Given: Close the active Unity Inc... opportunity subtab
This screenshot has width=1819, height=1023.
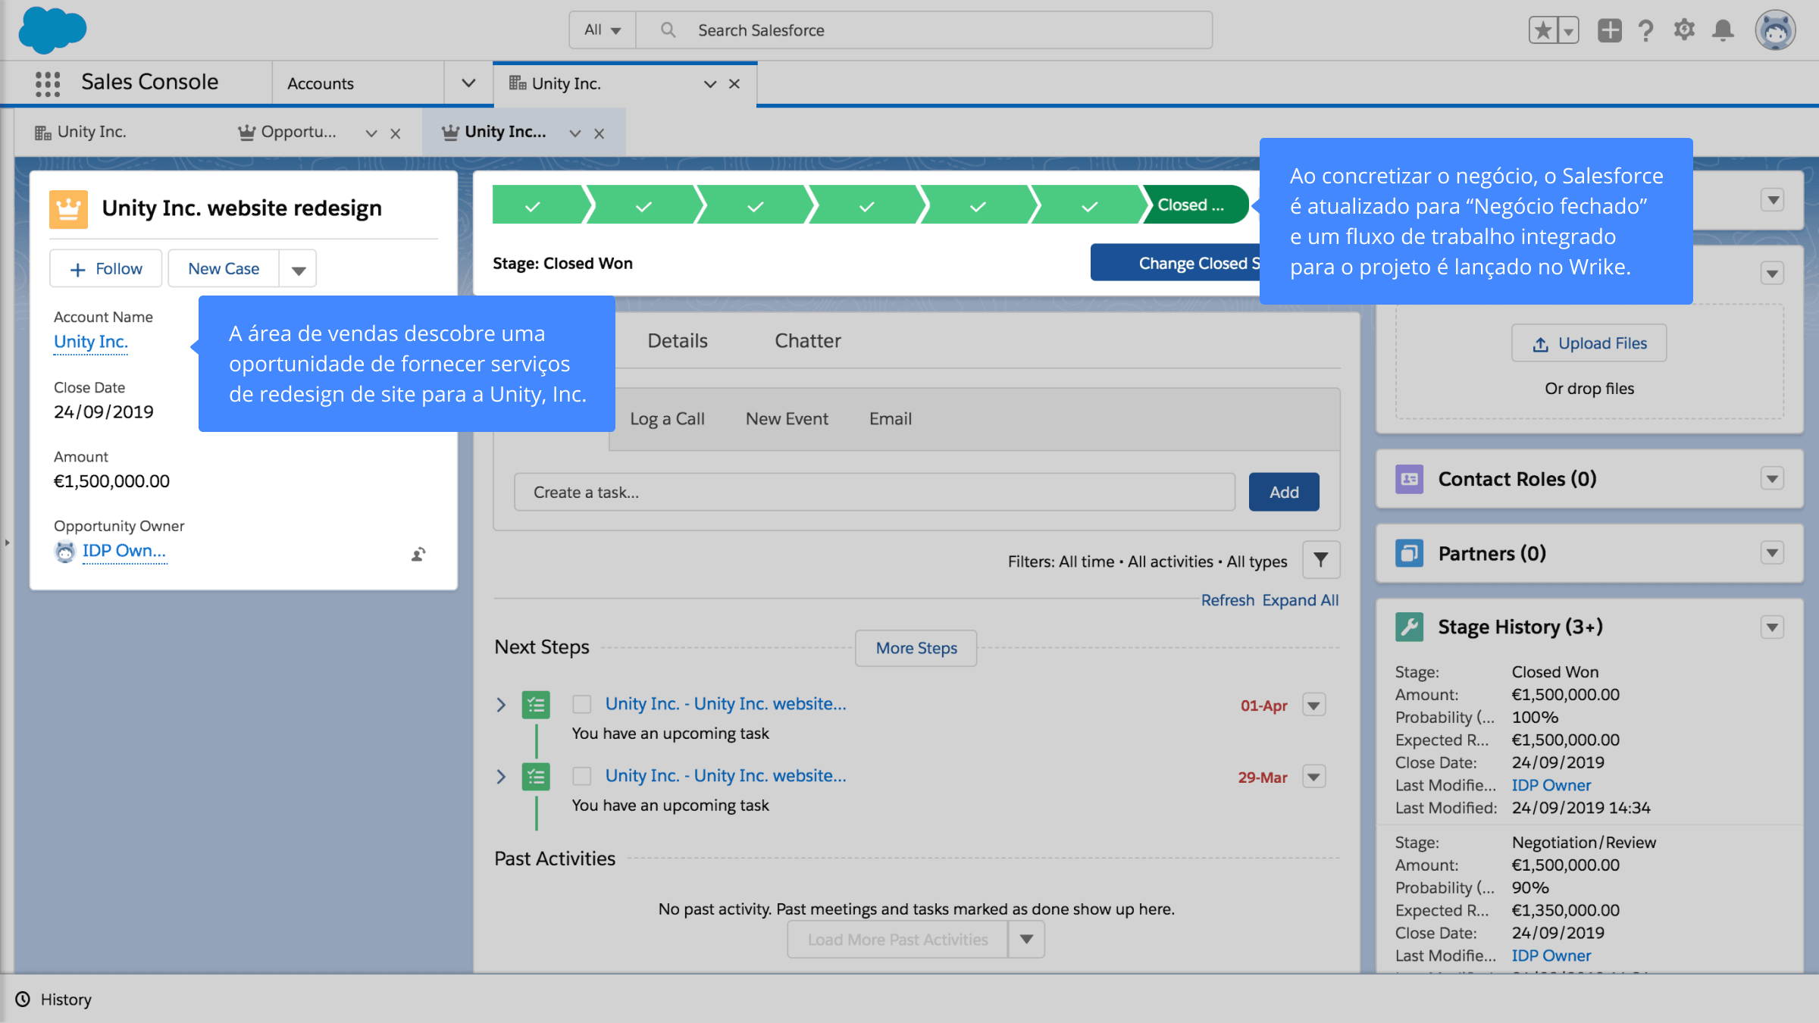Looking at the screenshot, I should (x=599, y=133).
